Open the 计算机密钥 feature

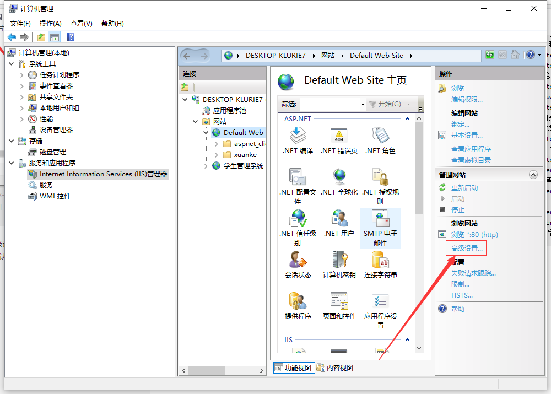(x=338, y=265)
